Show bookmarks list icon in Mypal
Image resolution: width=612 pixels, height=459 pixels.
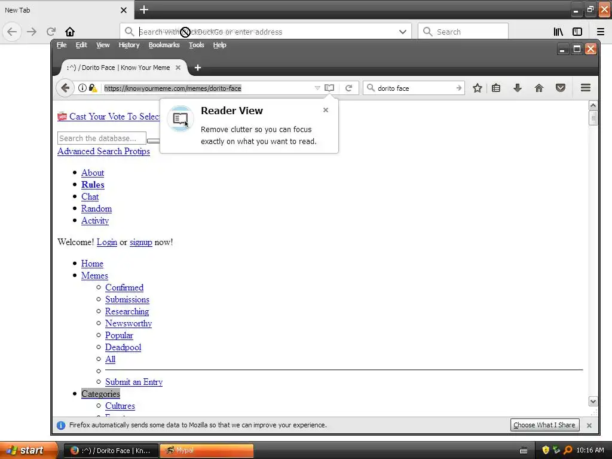pyautogui.click(x=496, y=88)
